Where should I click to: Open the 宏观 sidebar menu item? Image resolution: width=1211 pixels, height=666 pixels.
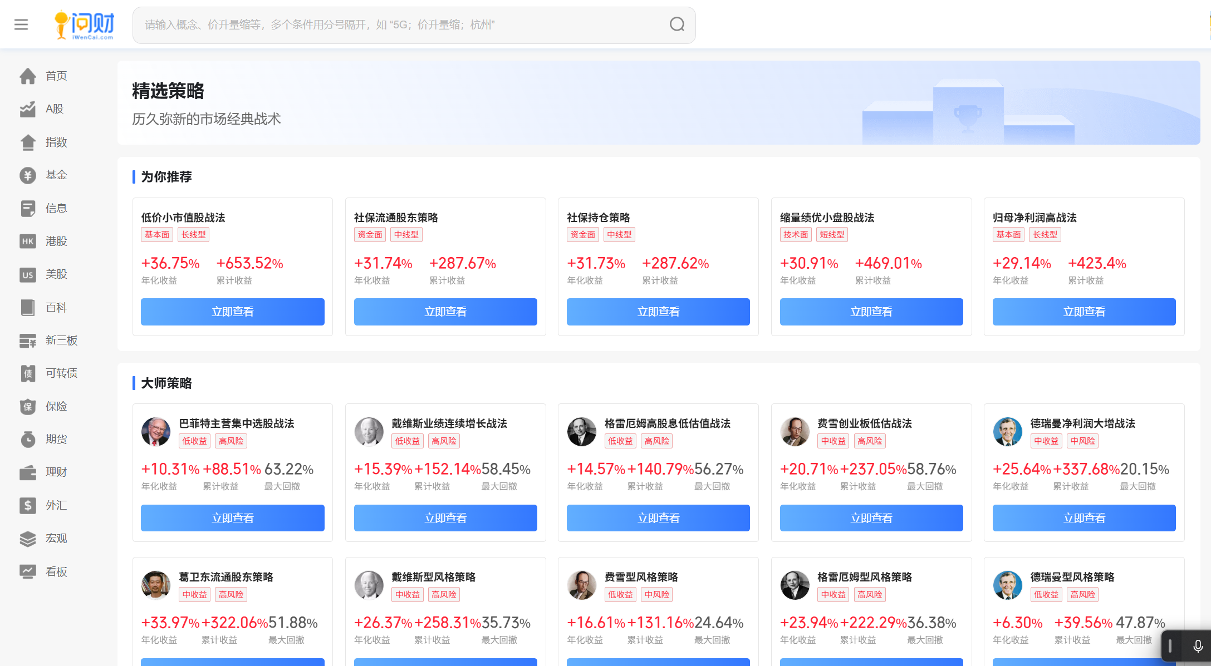tap(56, 538)
